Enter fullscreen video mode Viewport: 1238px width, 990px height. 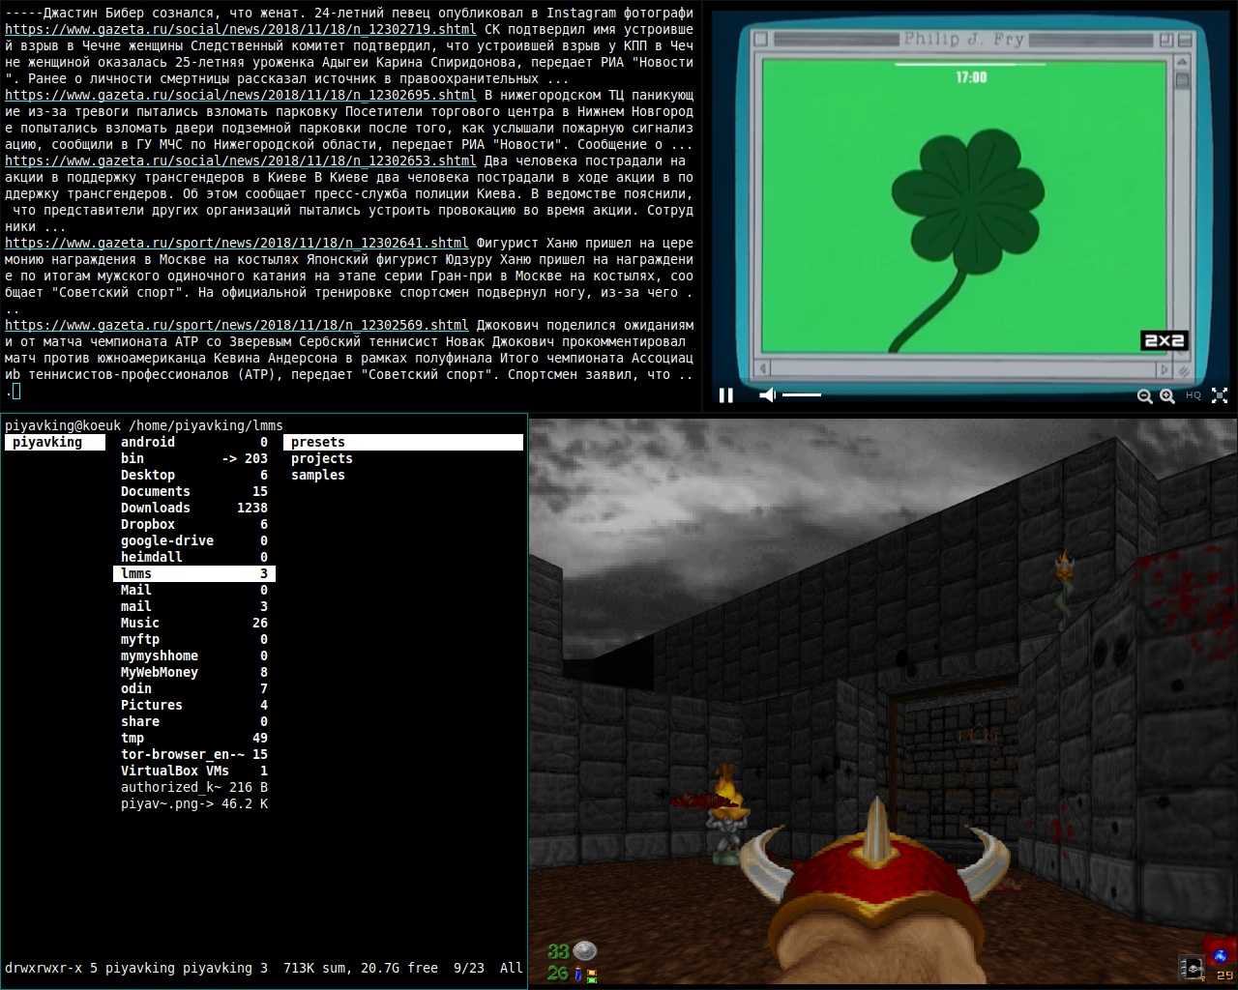click(1220, 395)
